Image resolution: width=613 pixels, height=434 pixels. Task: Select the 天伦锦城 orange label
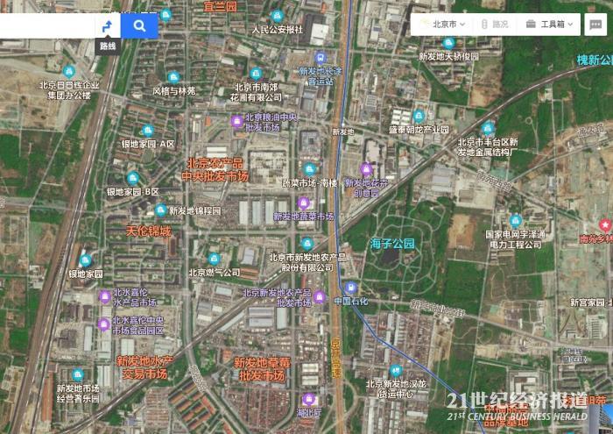point(149,231)
